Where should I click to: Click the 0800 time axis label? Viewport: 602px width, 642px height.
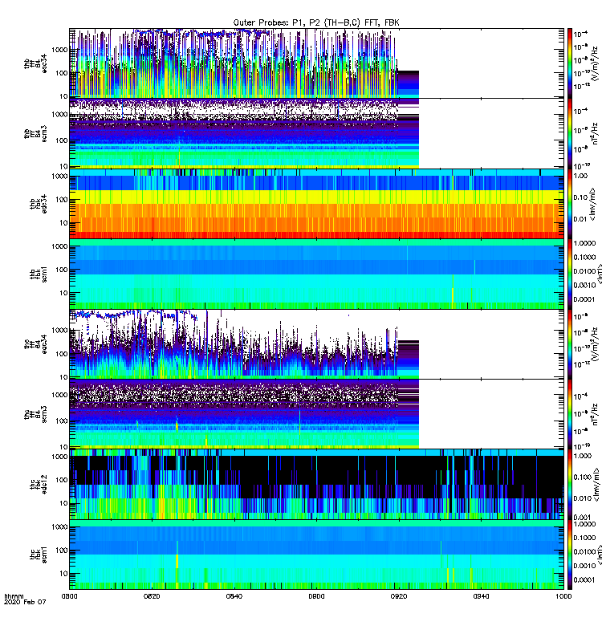pyautogui.click(x=69, y=596)
